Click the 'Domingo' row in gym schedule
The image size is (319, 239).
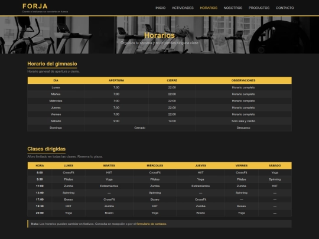pyautogui.click(x=159, y=127)
